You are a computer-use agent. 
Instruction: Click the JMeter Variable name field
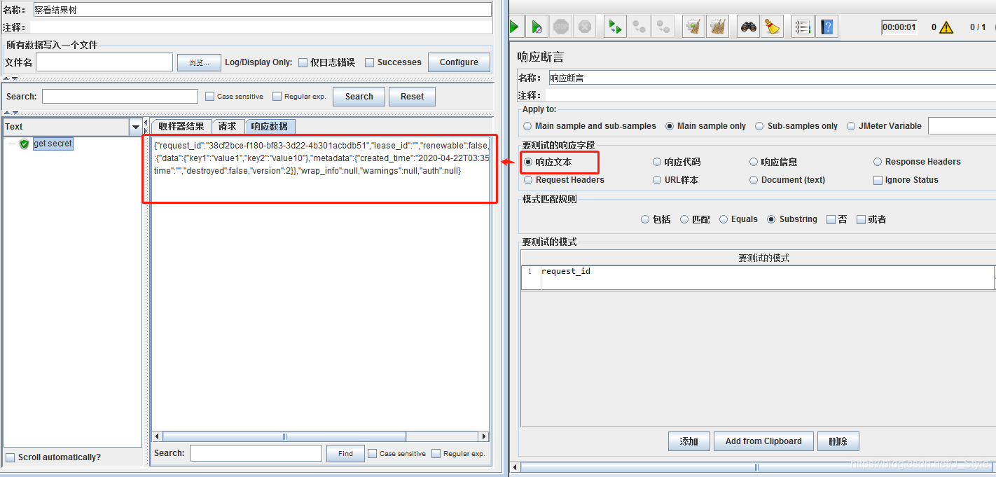click(962, 126)
